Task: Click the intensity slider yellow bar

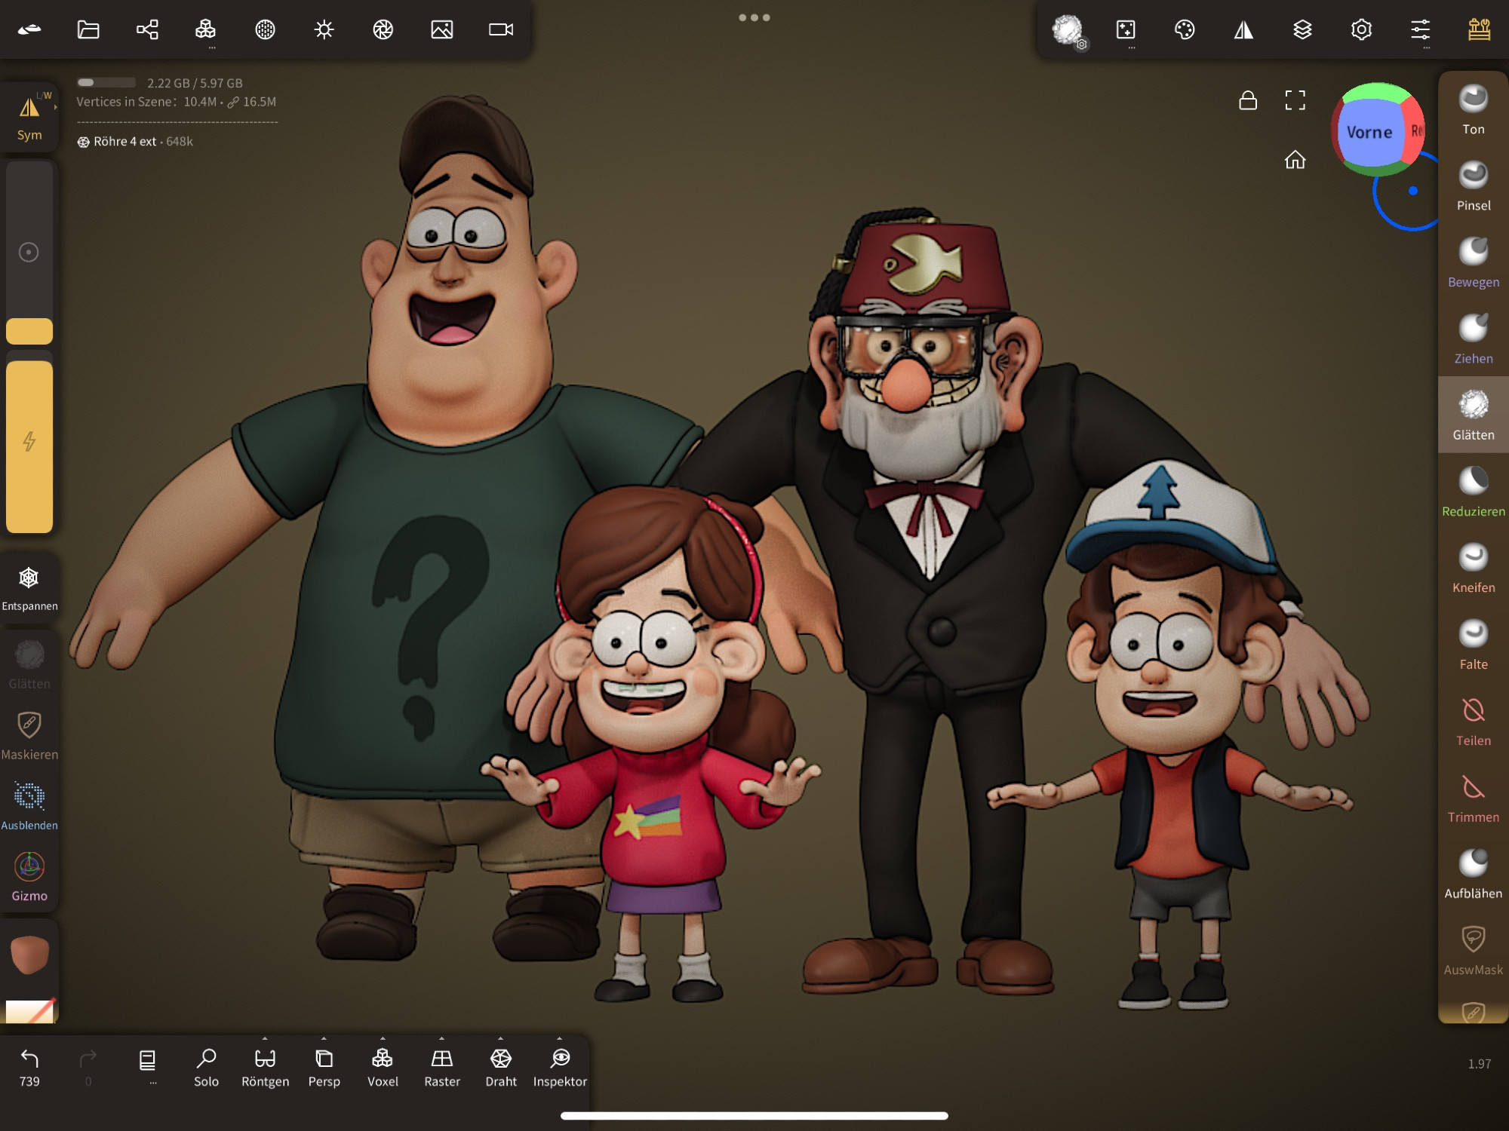Action: (x=29, y=446)
